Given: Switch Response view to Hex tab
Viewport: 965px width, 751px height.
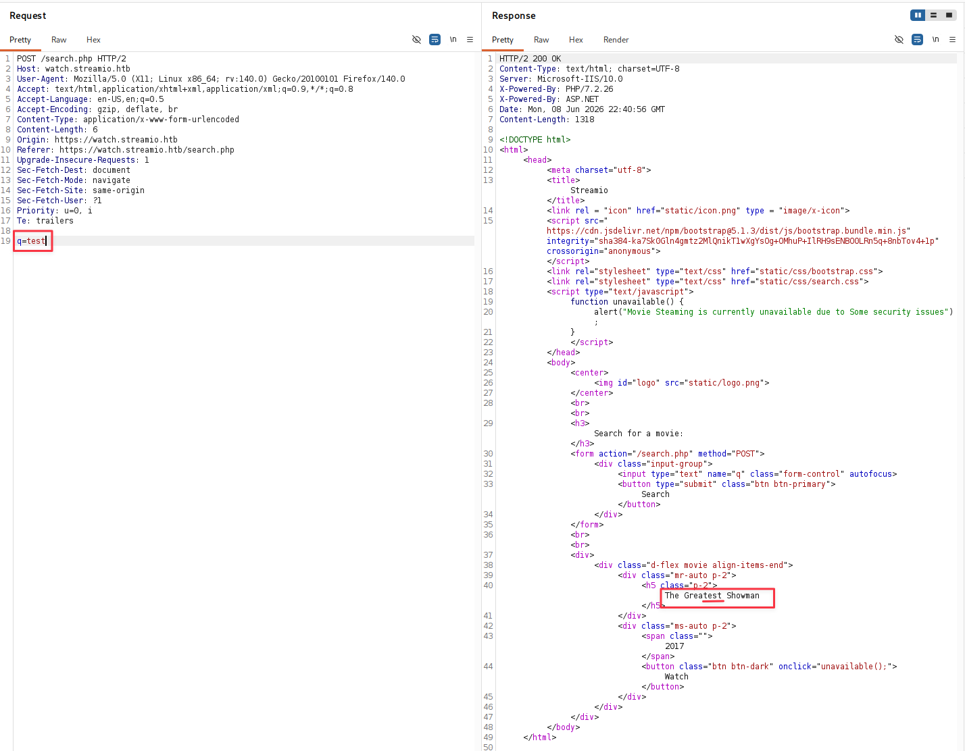Looking at the screenshot, I should coord(576,40).
